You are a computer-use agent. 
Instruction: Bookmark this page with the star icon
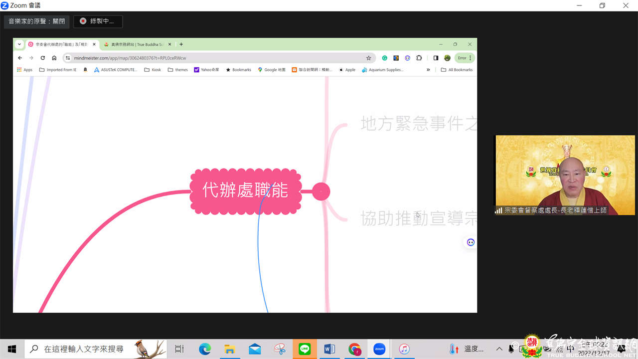point(369,58)
